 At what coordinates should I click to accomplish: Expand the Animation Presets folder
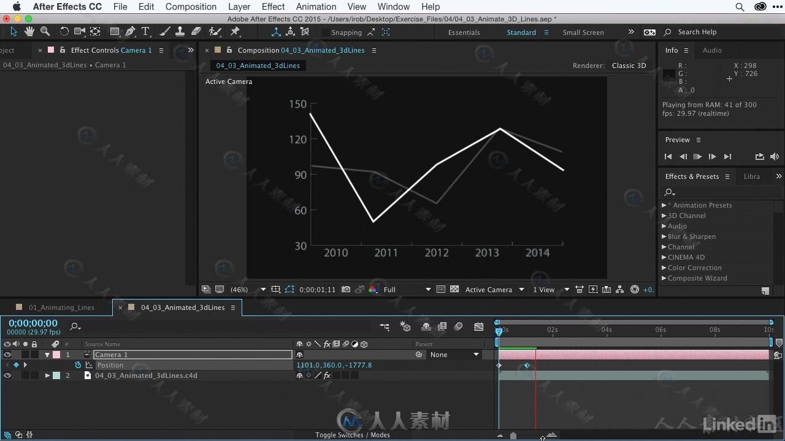pos(664,205)
